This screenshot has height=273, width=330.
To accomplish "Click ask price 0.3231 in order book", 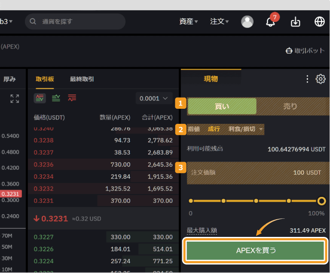I will pyautogui.click(x=43, y=201).
